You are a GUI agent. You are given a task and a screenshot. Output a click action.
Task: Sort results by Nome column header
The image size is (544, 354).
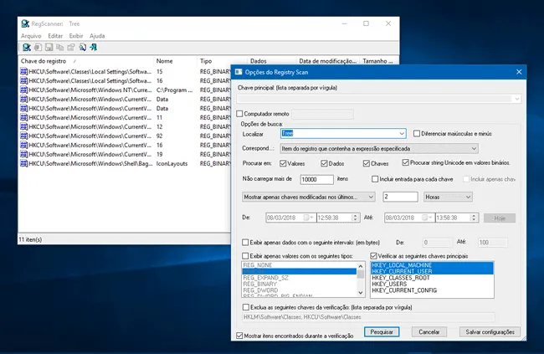[x=175, y=61]
